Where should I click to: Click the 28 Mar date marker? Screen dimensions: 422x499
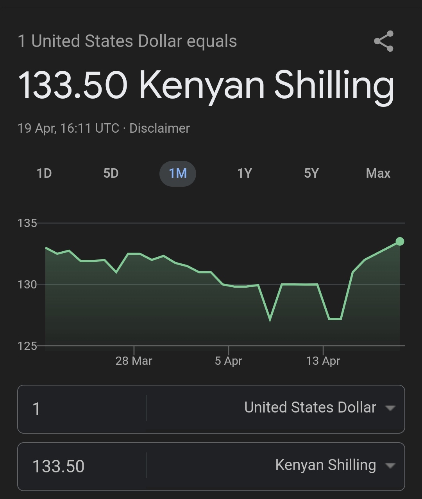click(x=134, y=360)
